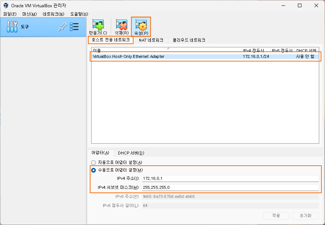Click the VirtualBox logo in title bar

coord(6,5)
